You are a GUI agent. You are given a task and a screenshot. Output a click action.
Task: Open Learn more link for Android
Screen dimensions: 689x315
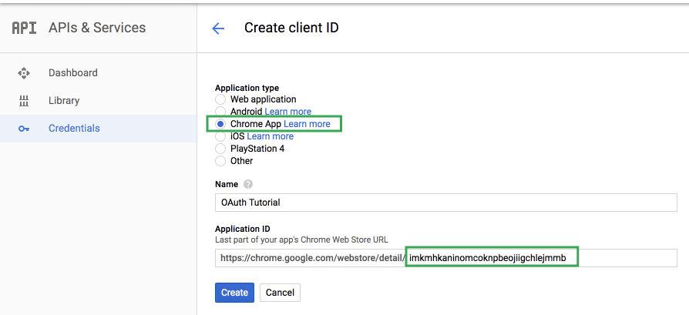(x=287, y=112)
